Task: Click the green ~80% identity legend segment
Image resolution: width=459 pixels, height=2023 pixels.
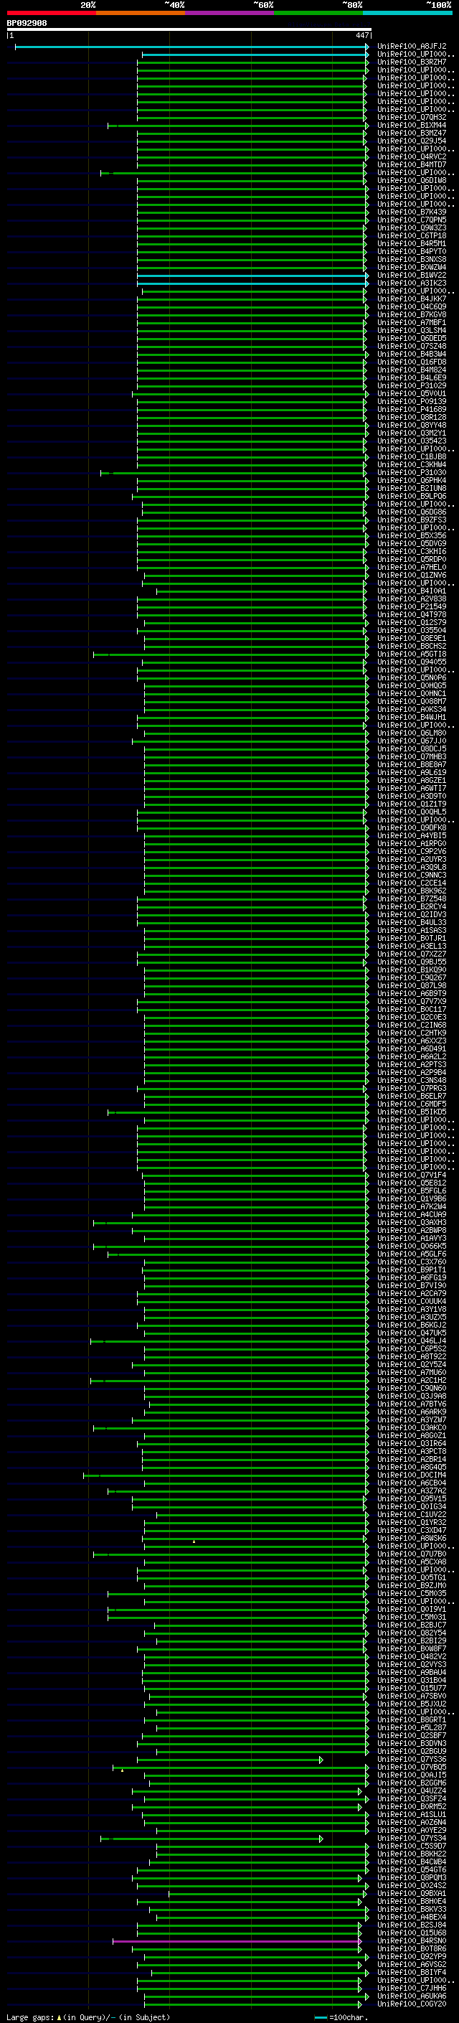Action: coord(318,13)
